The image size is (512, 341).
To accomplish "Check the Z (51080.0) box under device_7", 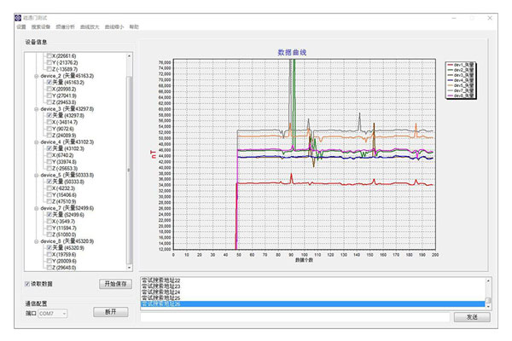I will point(49,234).
